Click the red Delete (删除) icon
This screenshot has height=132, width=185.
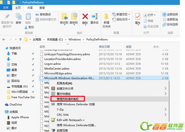click(x=85, y=16)
